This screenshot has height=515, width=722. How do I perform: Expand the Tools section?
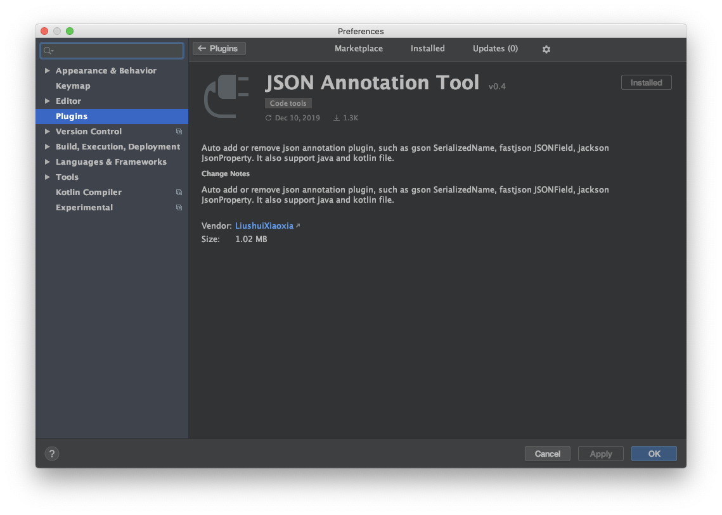(x=47, y=177)
